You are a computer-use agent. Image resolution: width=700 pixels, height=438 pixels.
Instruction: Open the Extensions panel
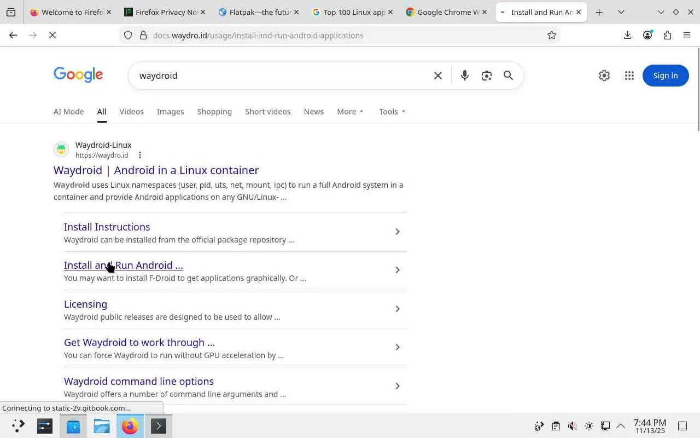(667, 35)
